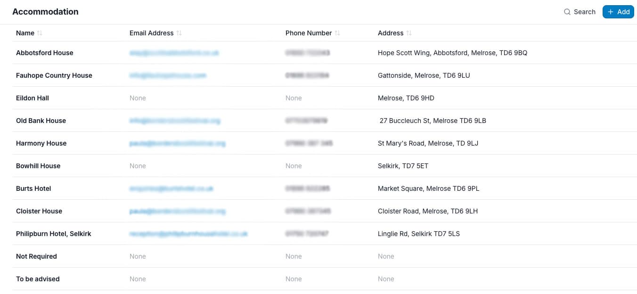Click the plus icon on Add button
Screen dimensions: 637x294
pyautogui.click(x=611, y=12)
